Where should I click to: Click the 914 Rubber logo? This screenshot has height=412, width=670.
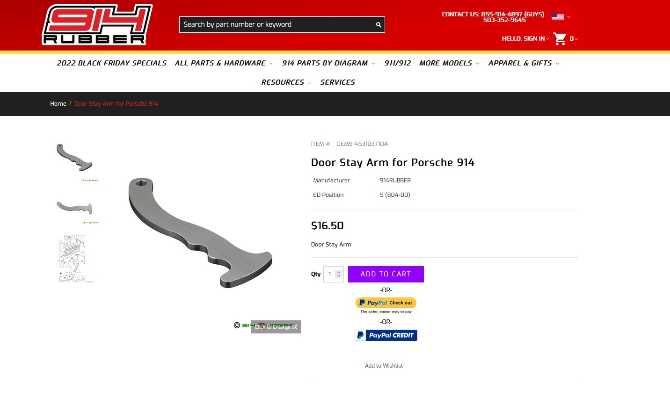click(x=97, y=25)
